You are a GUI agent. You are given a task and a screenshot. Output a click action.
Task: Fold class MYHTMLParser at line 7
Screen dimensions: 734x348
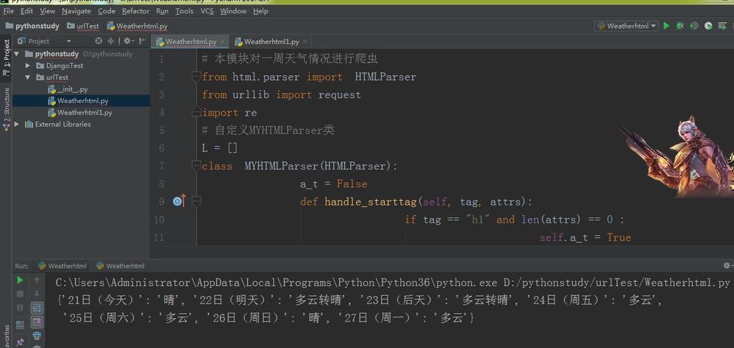click(x=196, y=166)
